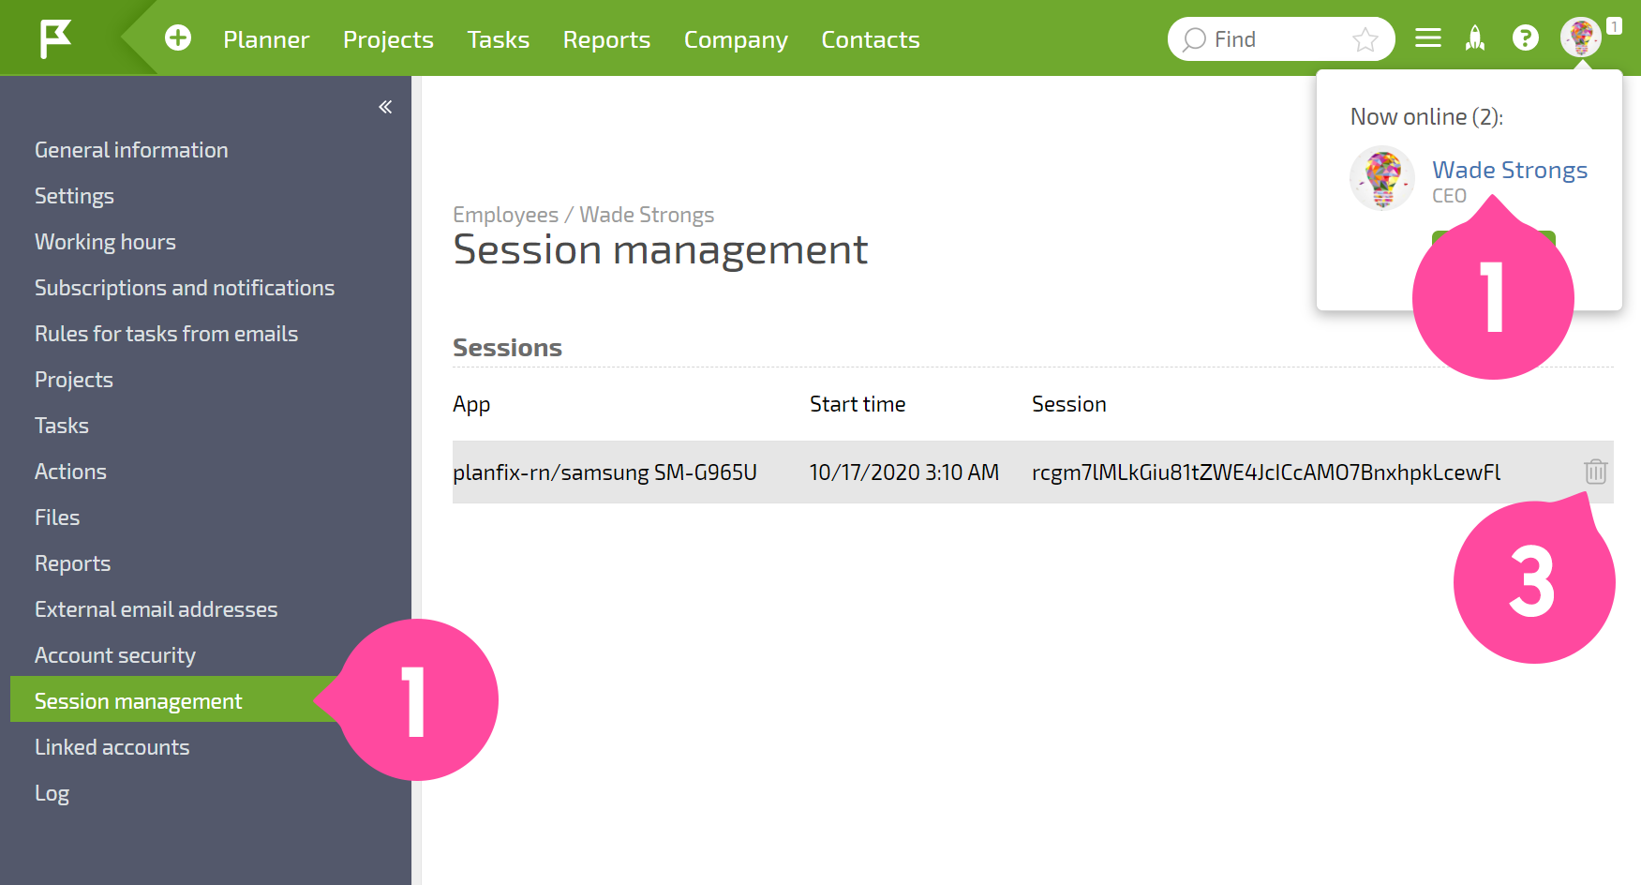
Task: Open Account security section
Action: 115,655
